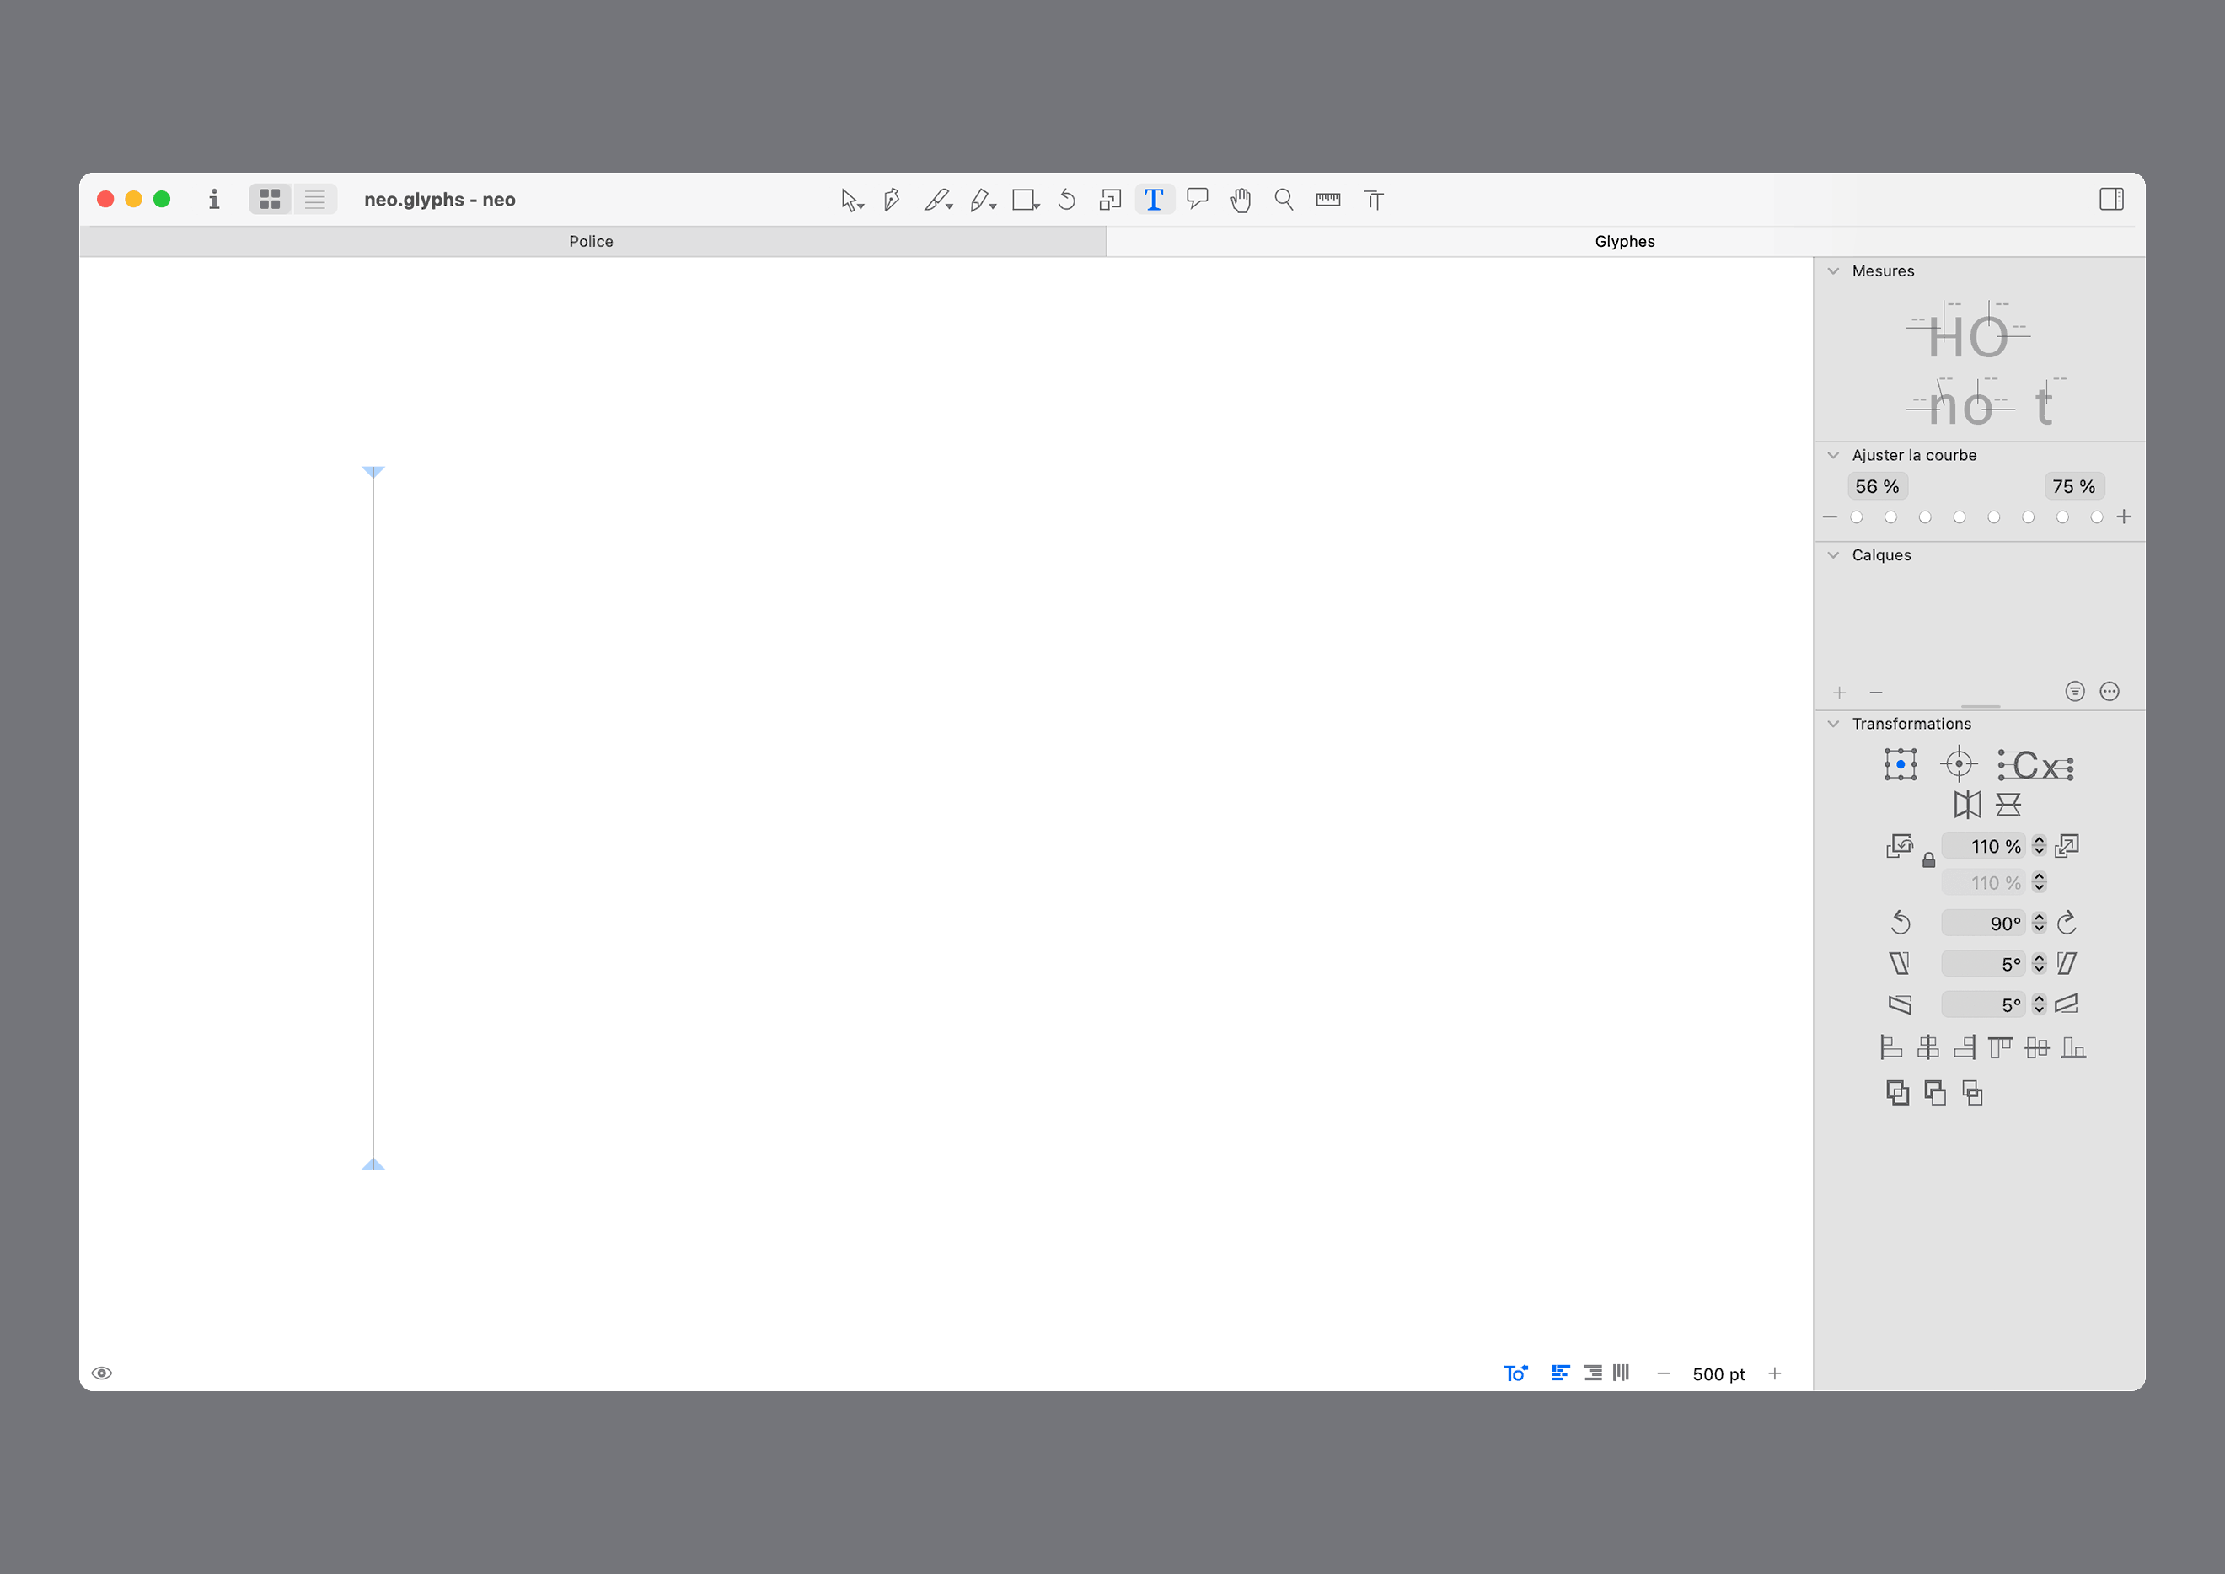The height and width of the screenshot is (1574, 2225).
Task: Slant selection to the right
Action: (2067, 963)
